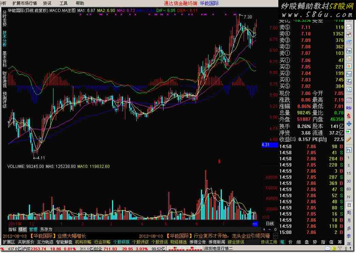Click the F10 company info icon
This screenshot has width=356, height=253.
click(x=349, y=51)
